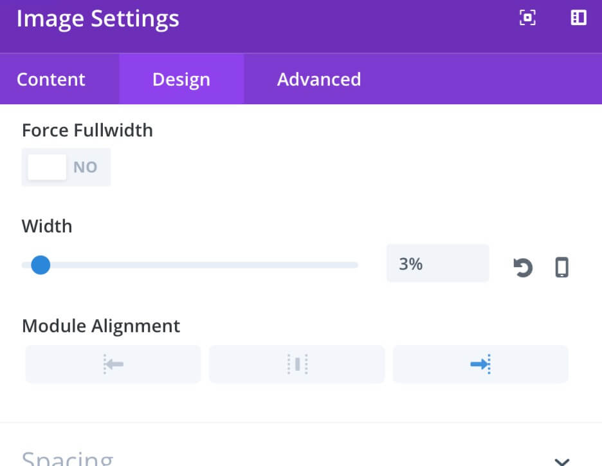Align the module right
The height and width of the screenshot is (466, 602).
coord(480,364)
